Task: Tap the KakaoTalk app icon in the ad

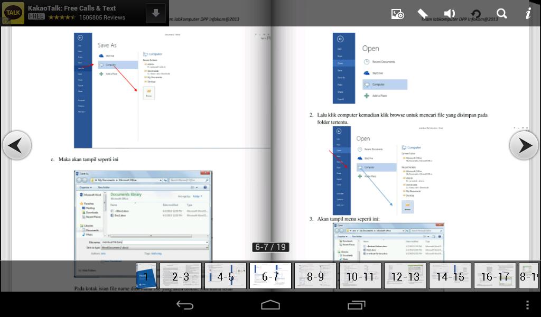Action: tap(12, 13)
